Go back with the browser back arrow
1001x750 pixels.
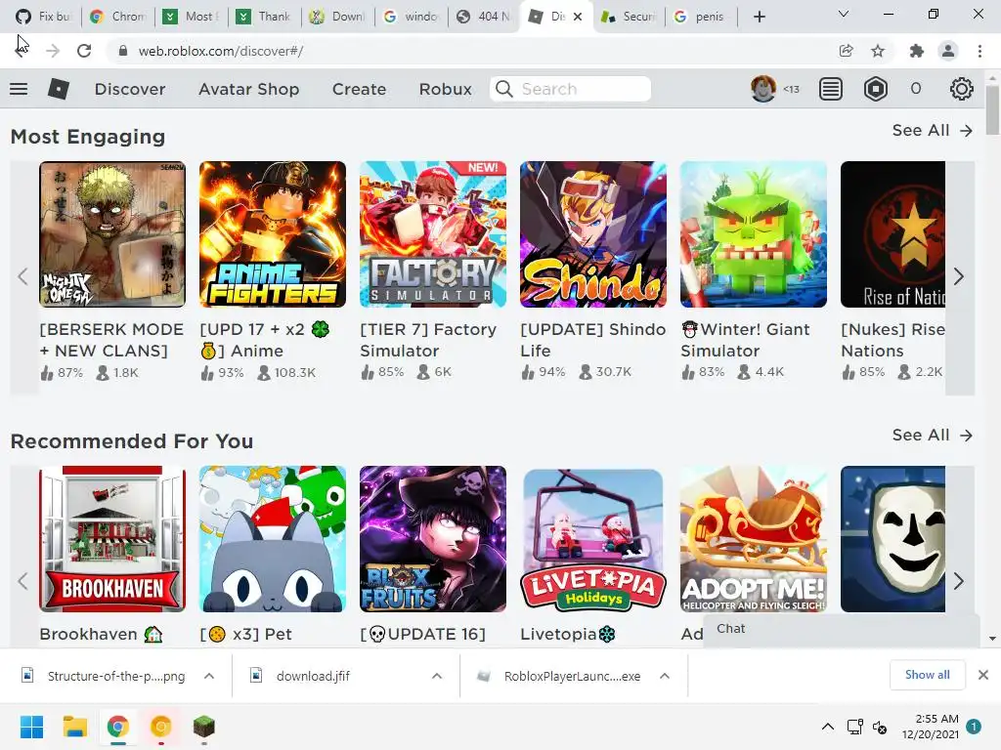(x=22, y=51)
